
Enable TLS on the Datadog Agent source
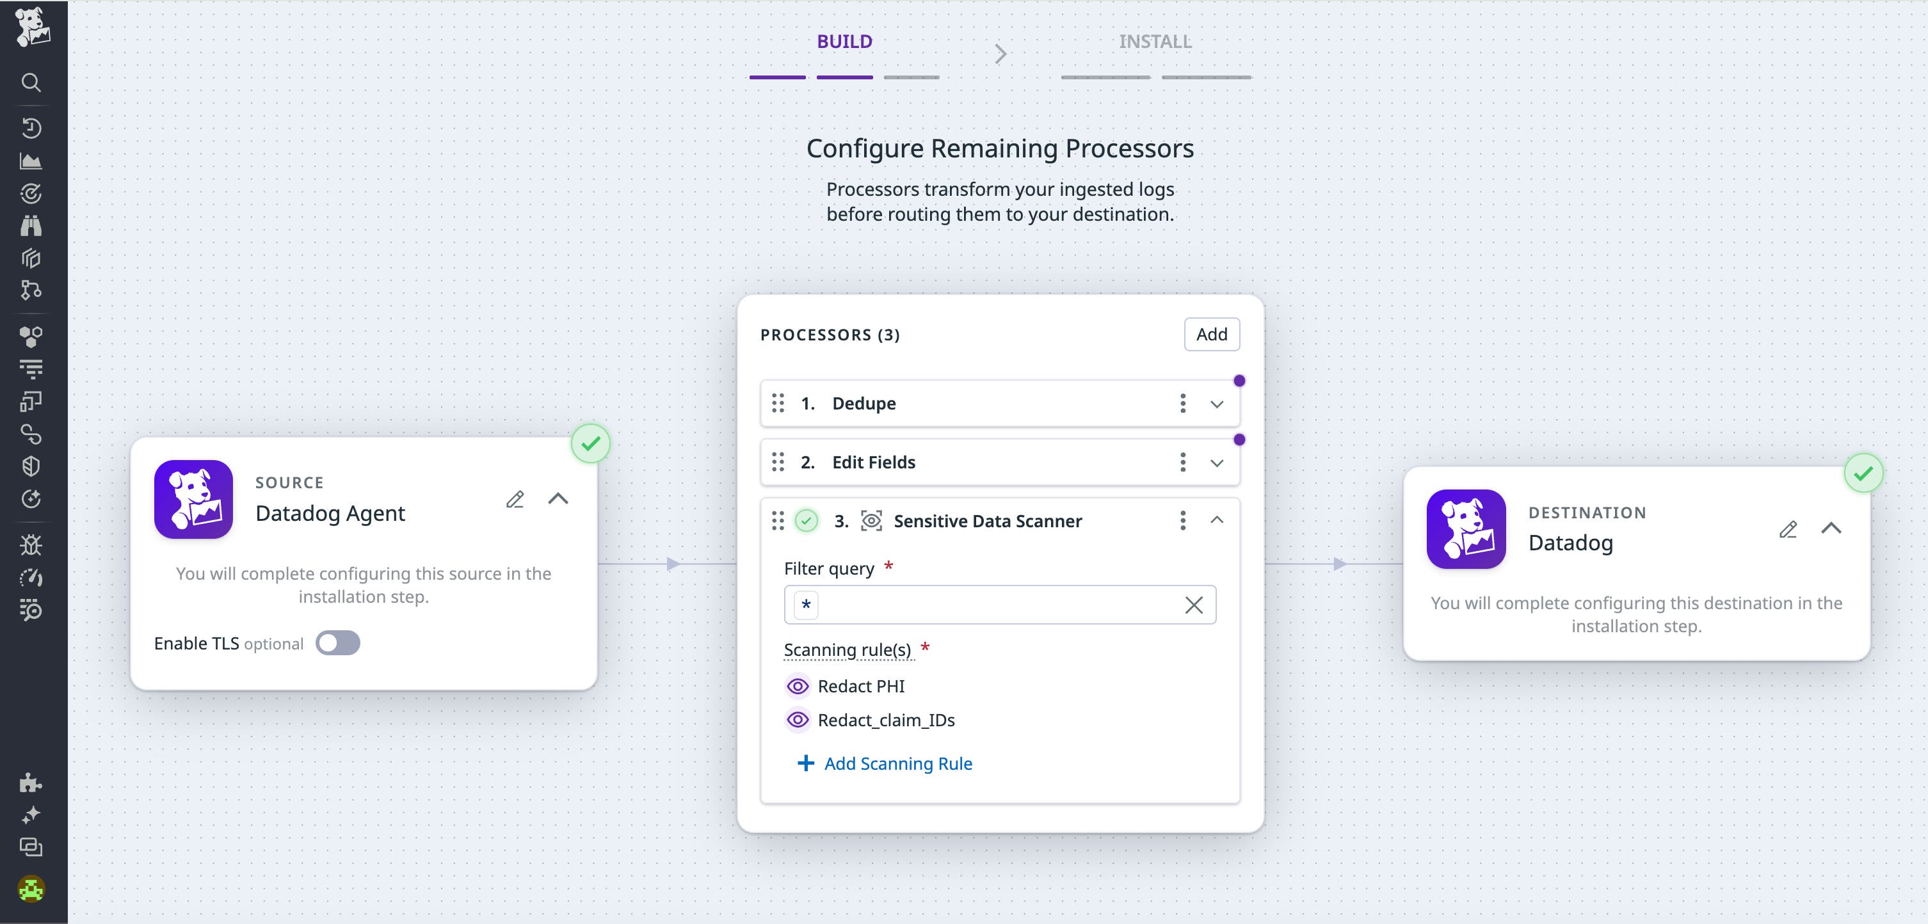coord(337,642)
